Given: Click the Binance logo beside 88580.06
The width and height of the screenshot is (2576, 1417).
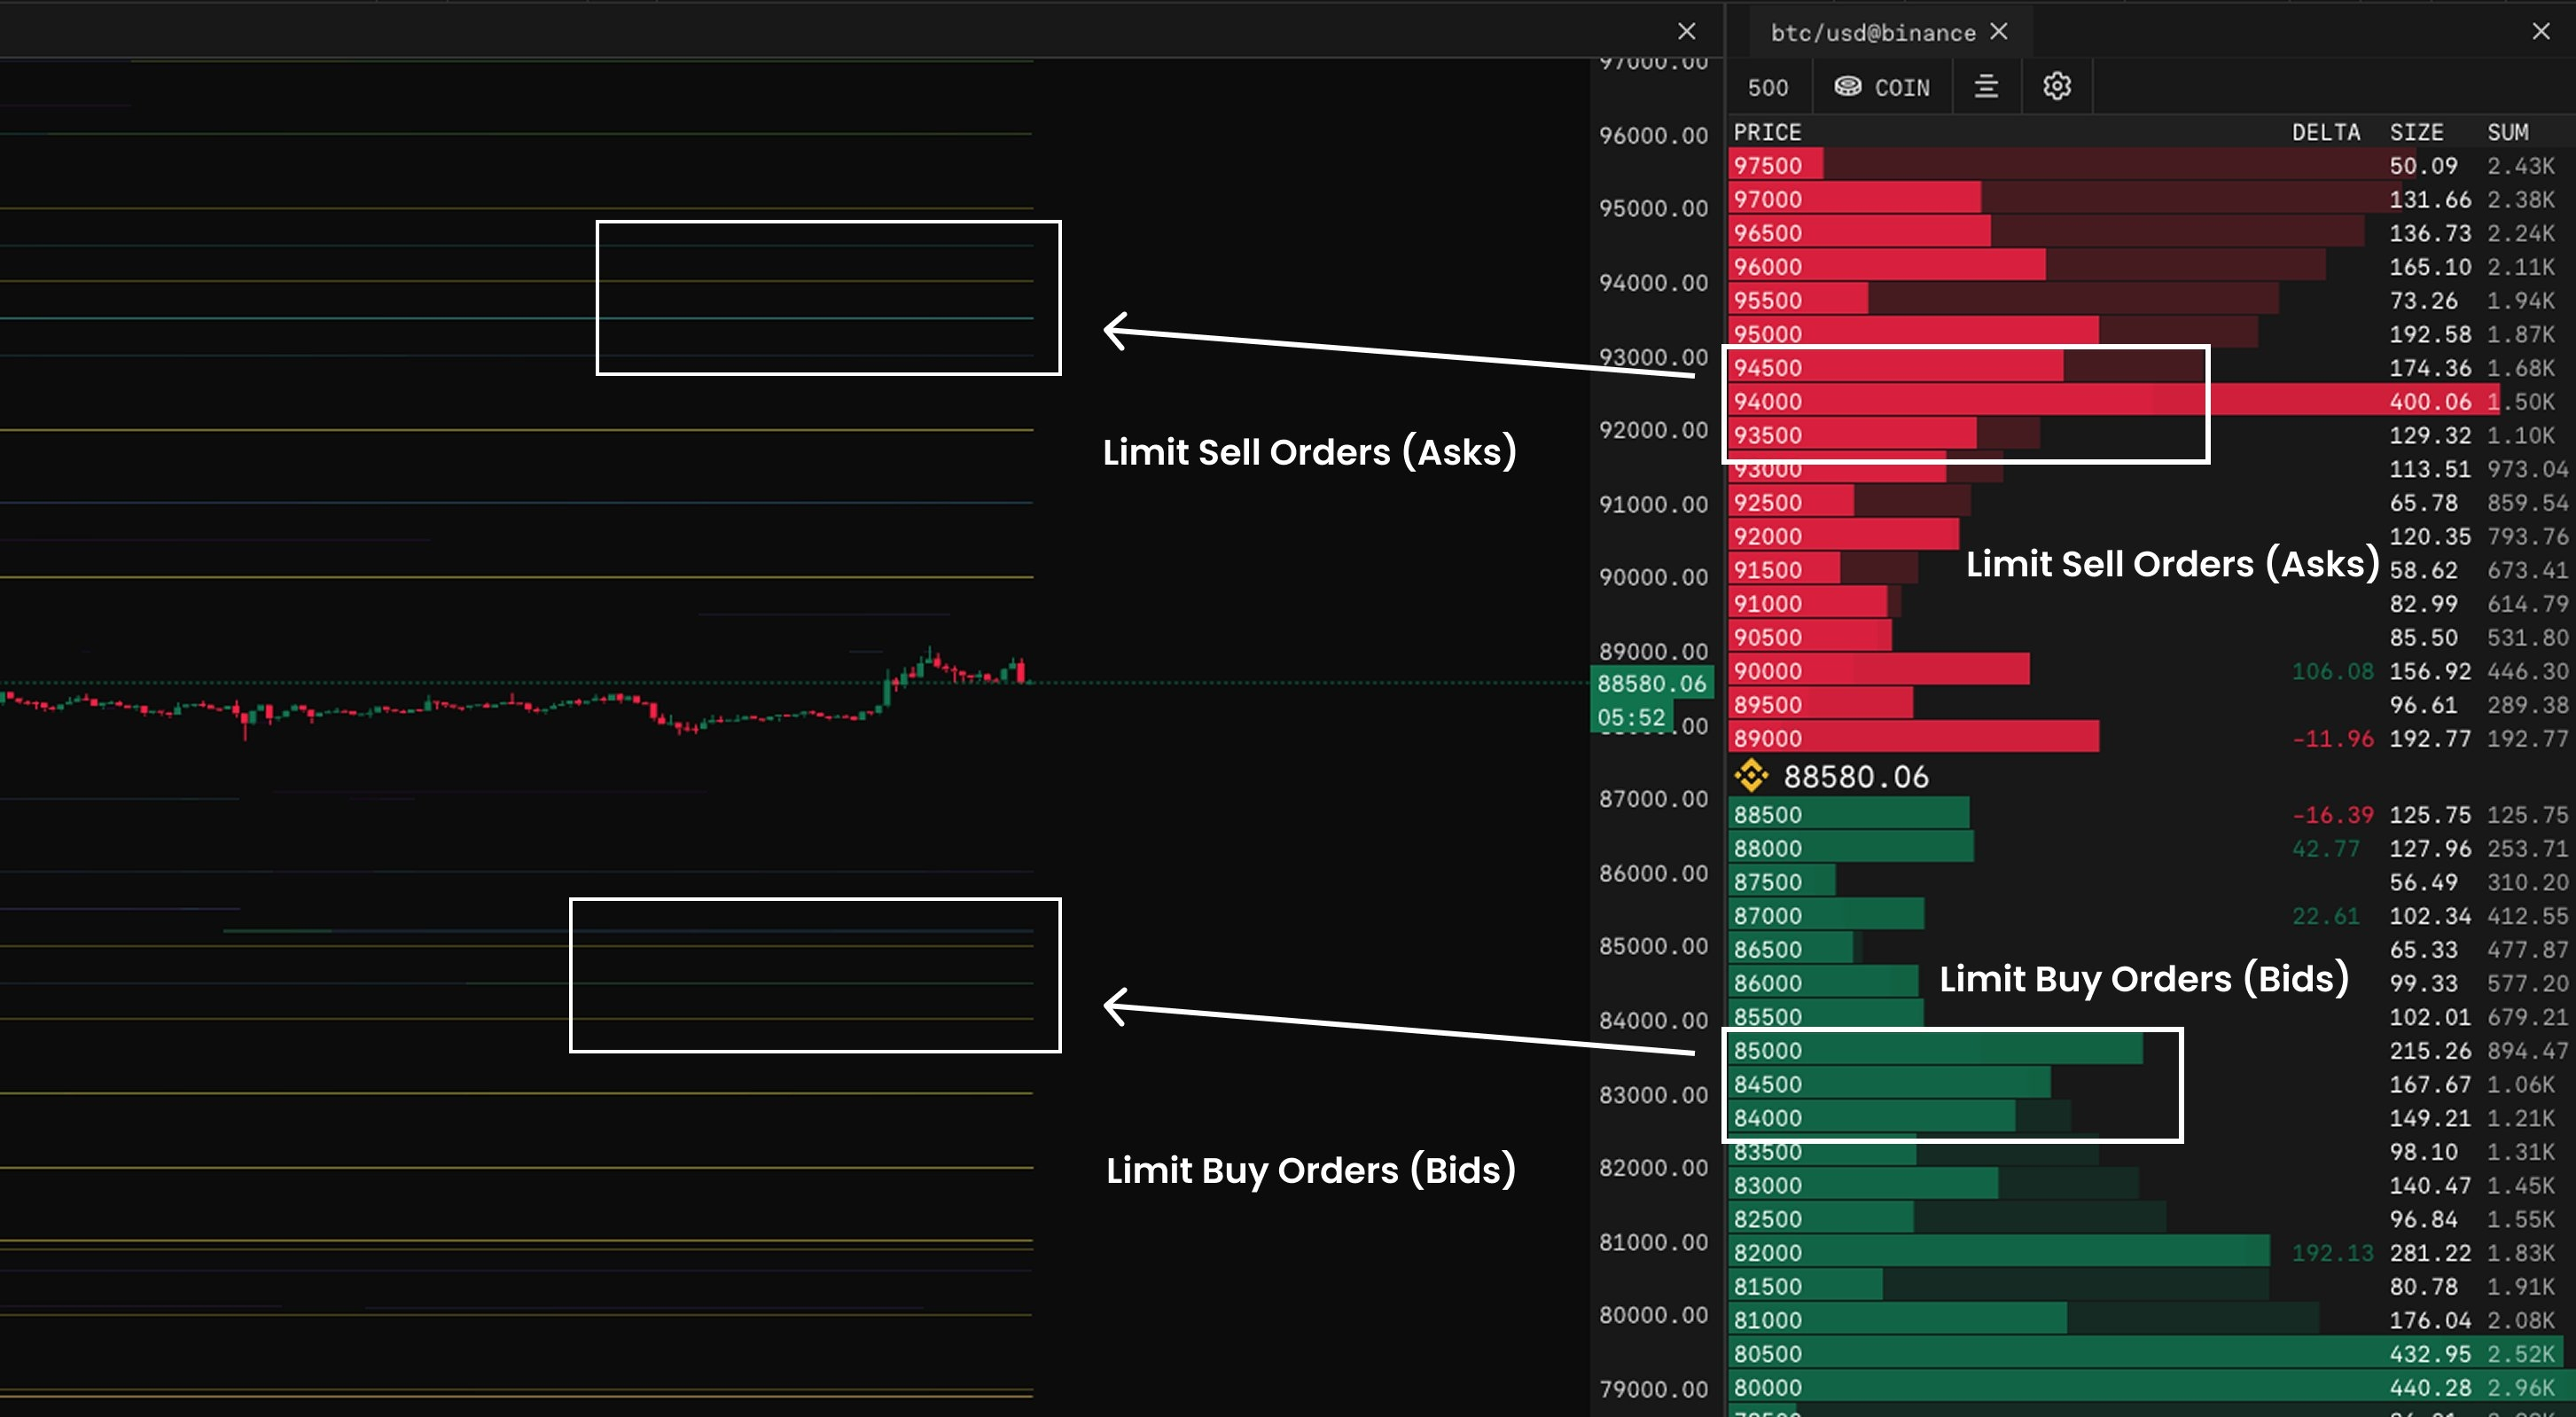Looking at the screenshot, I should (1751, 776).
